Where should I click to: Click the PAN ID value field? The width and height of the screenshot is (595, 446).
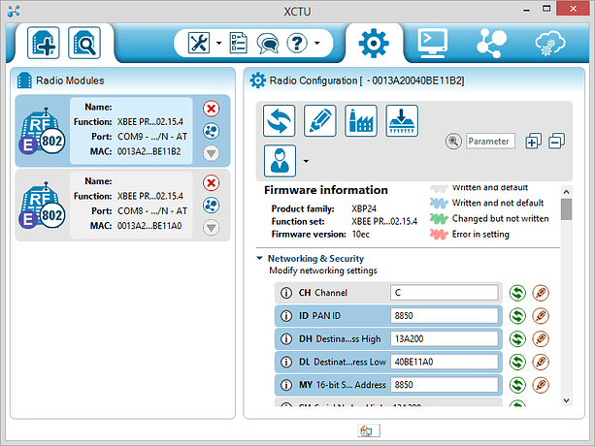tap(444, 316)
